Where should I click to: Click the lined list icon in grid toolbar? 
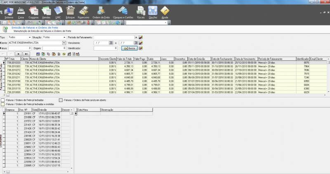point(74,54)
